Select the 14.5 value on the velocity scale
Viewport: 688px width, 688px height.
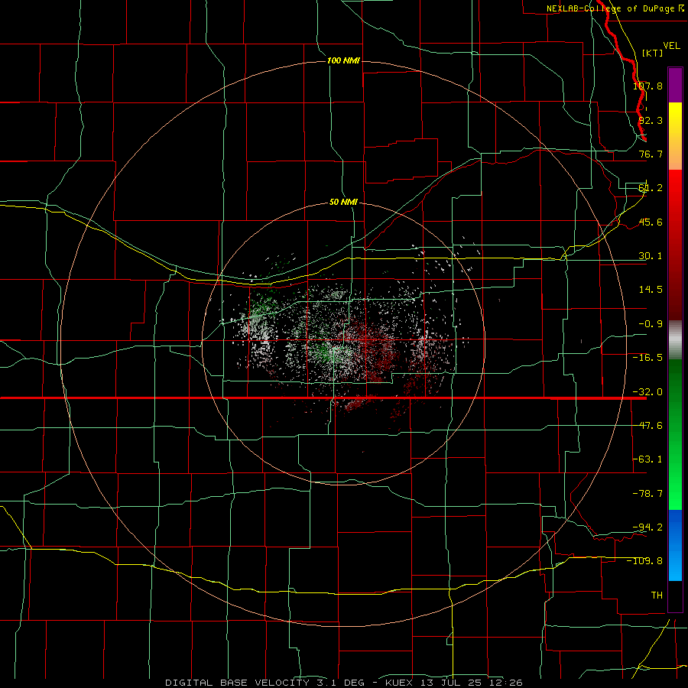(x=651, y=290)
